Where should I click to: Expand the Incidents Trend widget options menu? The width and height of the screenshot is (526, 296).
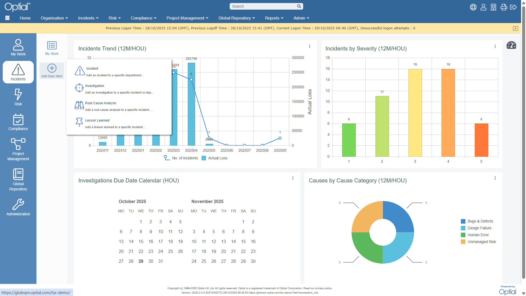pyautogui.click(x=309, y=46)
